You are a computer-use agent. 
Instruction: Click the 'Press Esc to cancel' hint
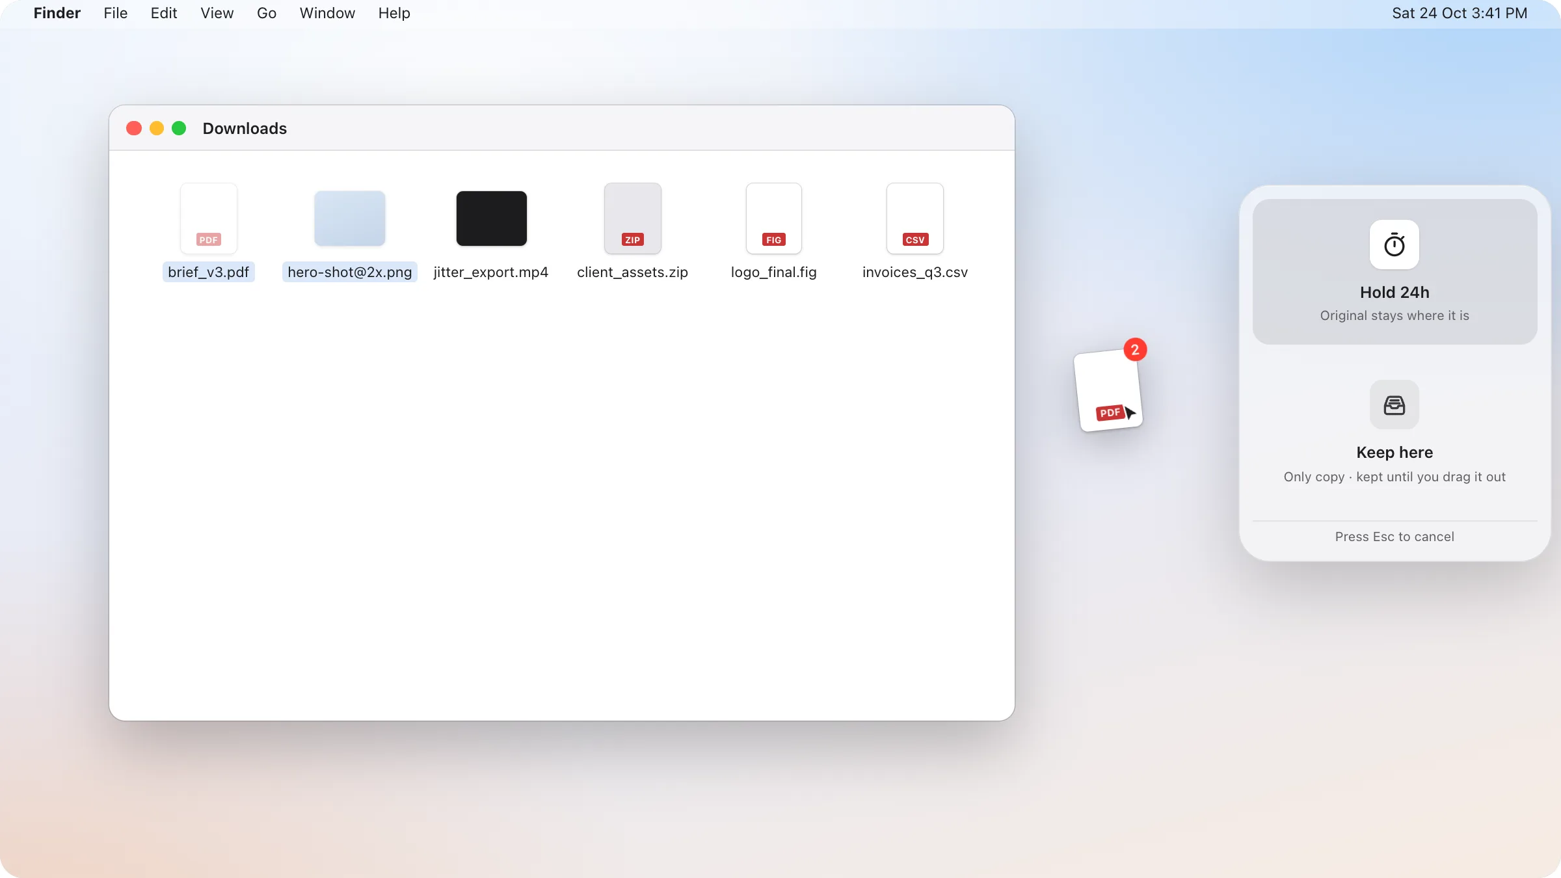[1394, 537]
